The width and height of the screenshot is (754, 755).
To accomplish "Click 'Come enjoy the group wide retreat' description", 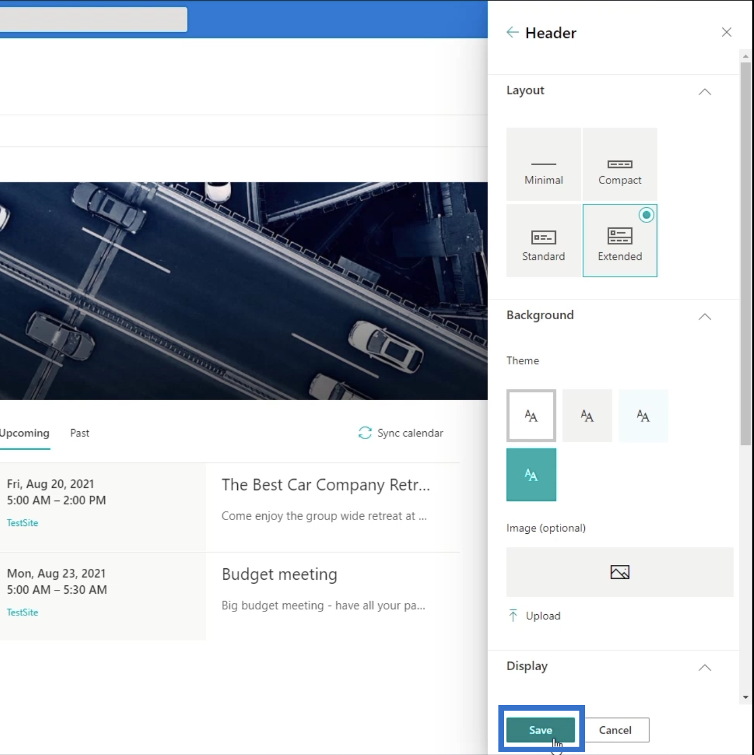I will pos(324,516).
